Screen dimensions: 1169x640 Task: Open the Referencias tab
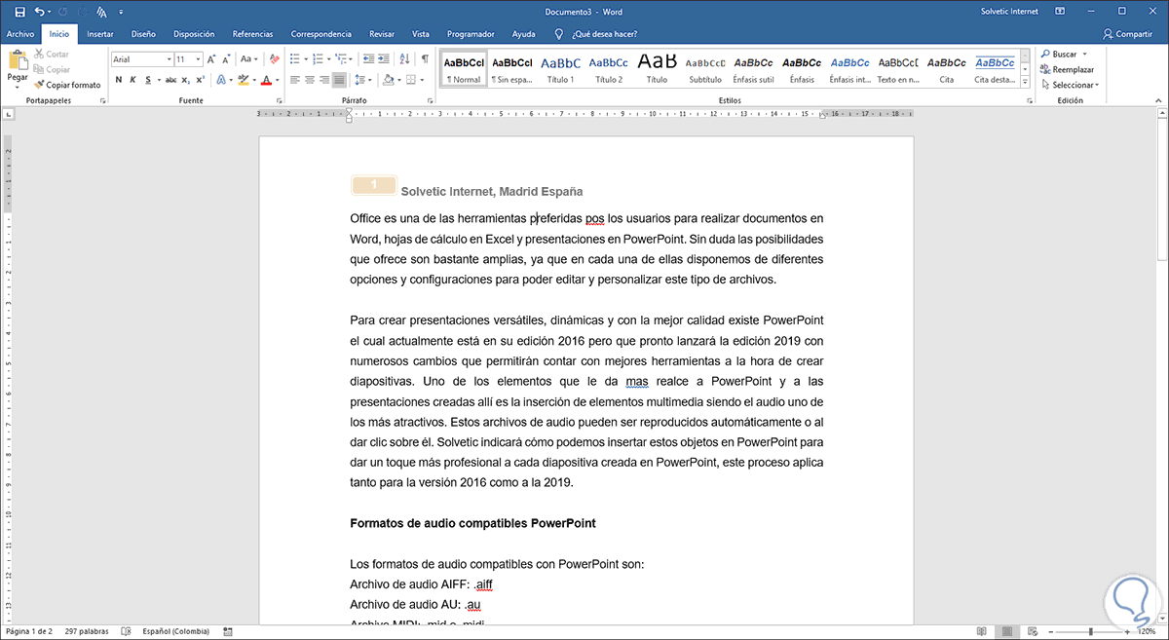tap(252, 33)
